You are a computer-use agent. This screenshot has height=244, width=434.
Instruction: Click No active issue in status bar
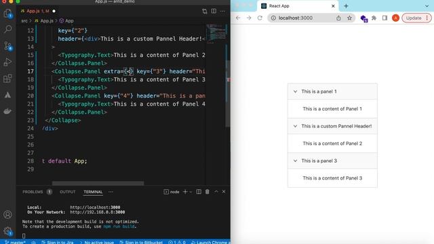[97, 242]
